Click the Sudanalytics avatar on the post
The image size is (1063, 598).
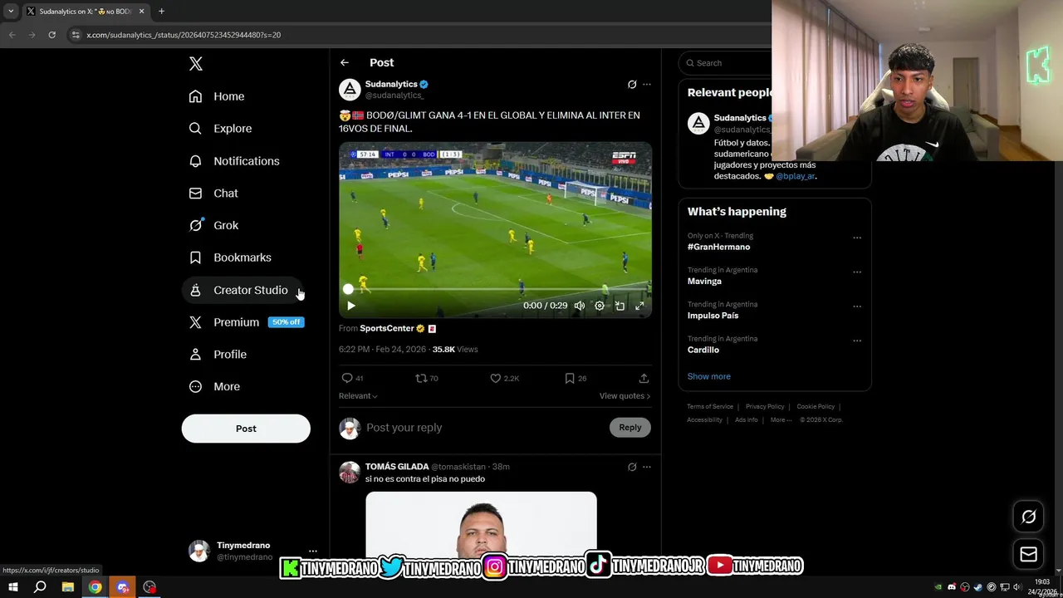[x=350, y=90]
